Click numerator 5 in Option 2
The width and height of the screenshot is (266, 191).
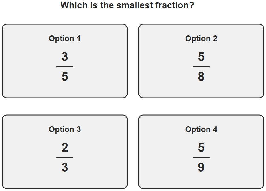[201, 56]
